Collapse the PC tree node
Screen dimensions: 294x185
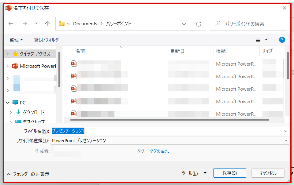point(8,103)
